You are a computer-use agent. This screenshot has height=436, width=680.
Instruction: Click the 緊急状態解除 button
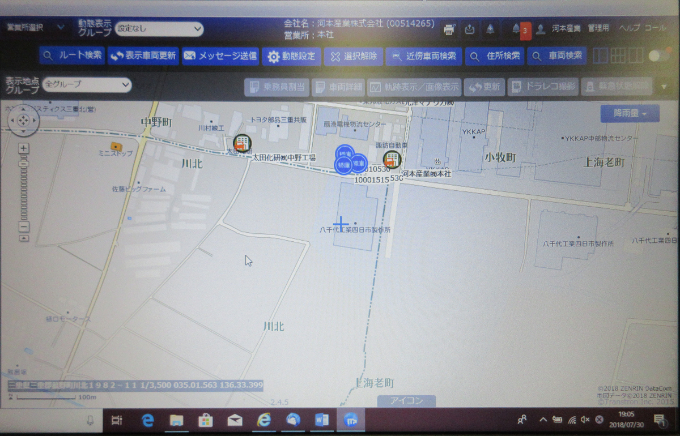click(617, 87)
